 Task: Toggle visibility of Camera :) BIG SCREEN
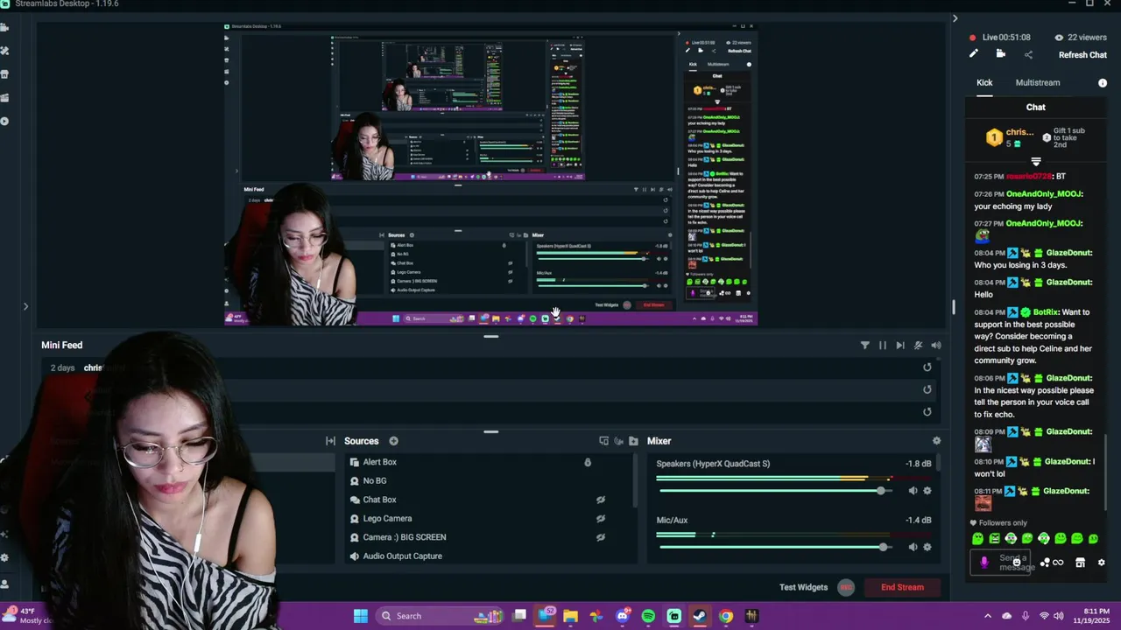tap(601, 537)
